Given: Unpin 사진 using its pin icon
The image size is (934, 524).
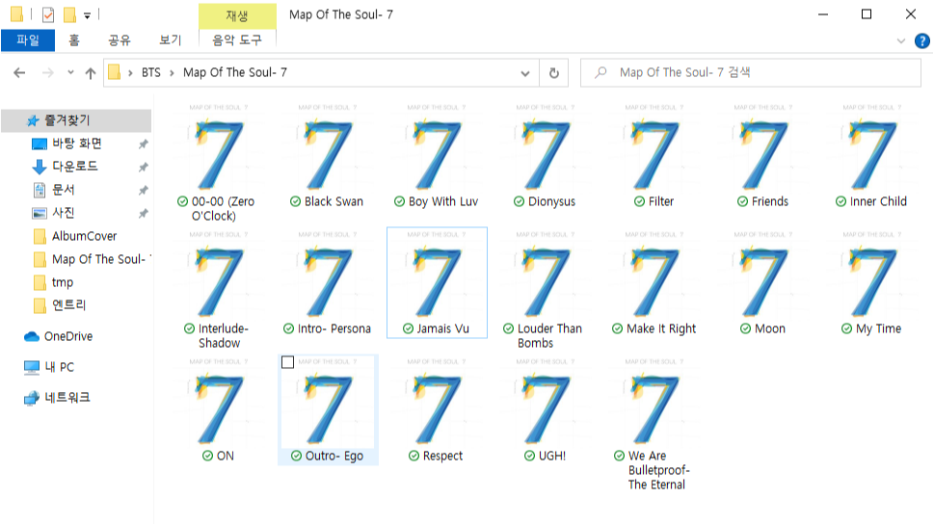Looking at the screenshot, I should pyautogui.click(x=143, y=213).
